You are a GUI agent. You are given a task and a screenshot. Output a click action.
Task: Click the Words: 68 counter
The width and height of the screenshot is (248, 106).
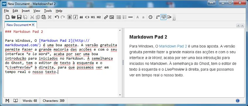(x=30, y=101)
